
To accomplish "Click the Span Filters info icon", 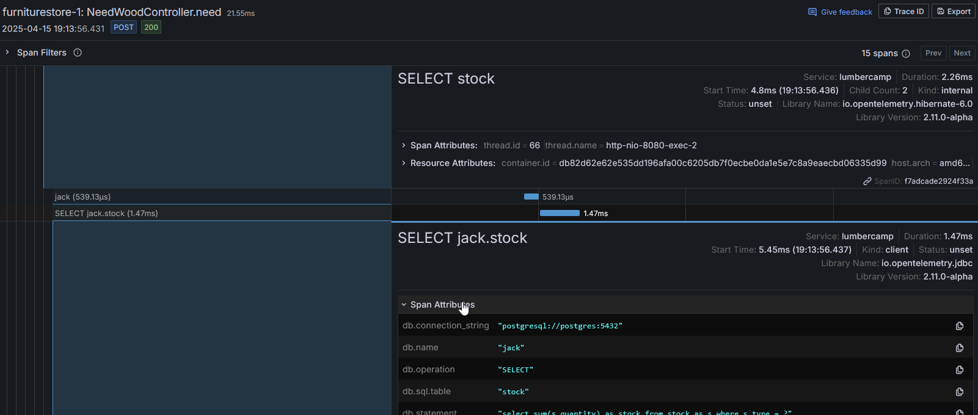I will click(78, 52).
